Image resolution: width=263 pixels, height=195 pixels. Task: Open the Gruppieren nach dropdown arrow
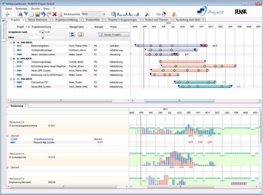coord(43,32)
